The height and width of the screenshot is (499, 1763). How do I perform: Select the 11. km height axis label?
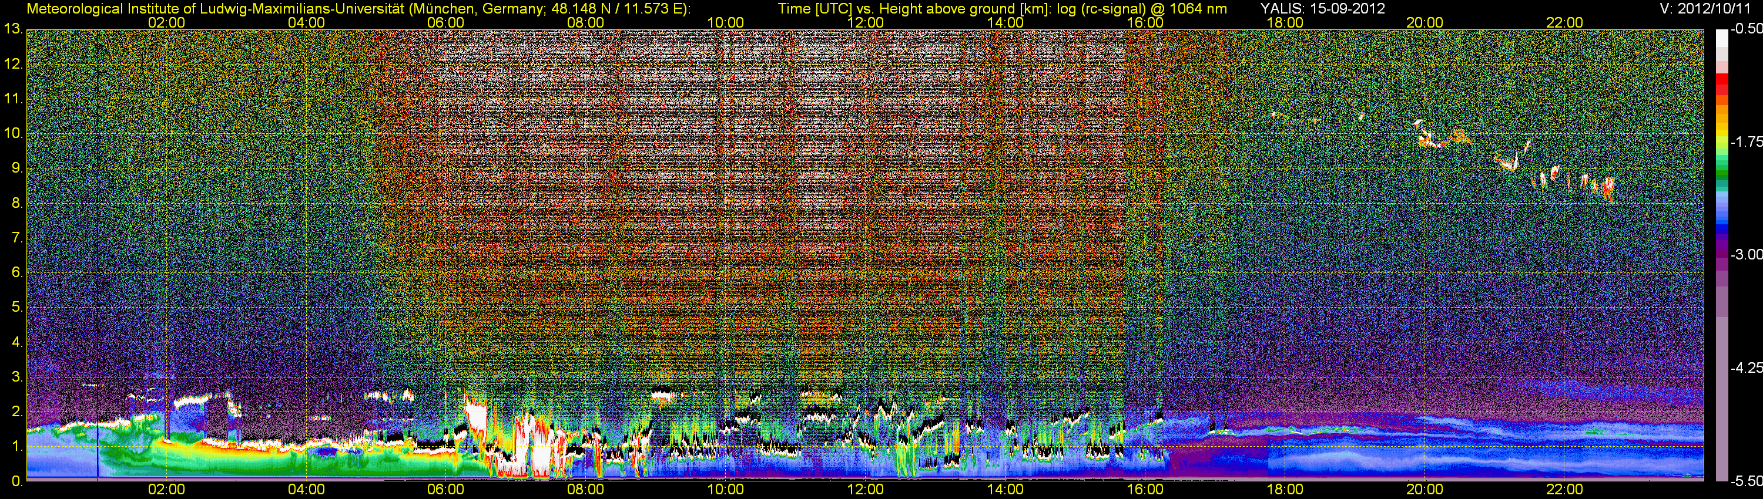click(x=13, y=99)
